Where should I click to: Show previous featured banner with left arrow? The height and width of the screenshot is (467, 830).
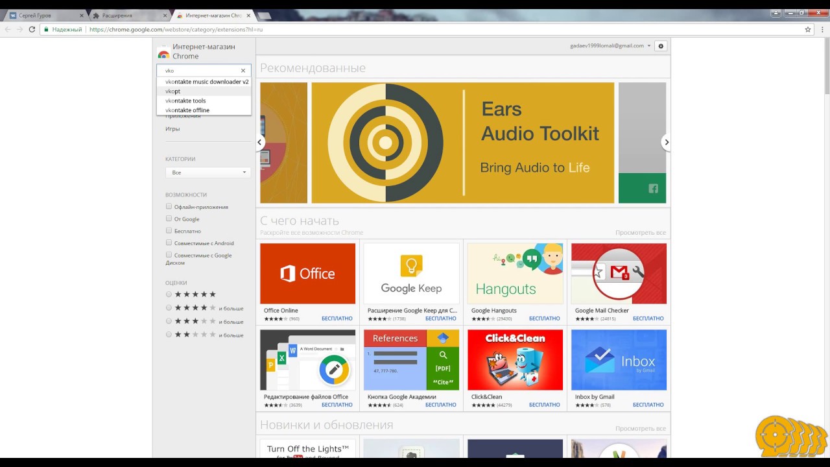click(x=259, y=142)
